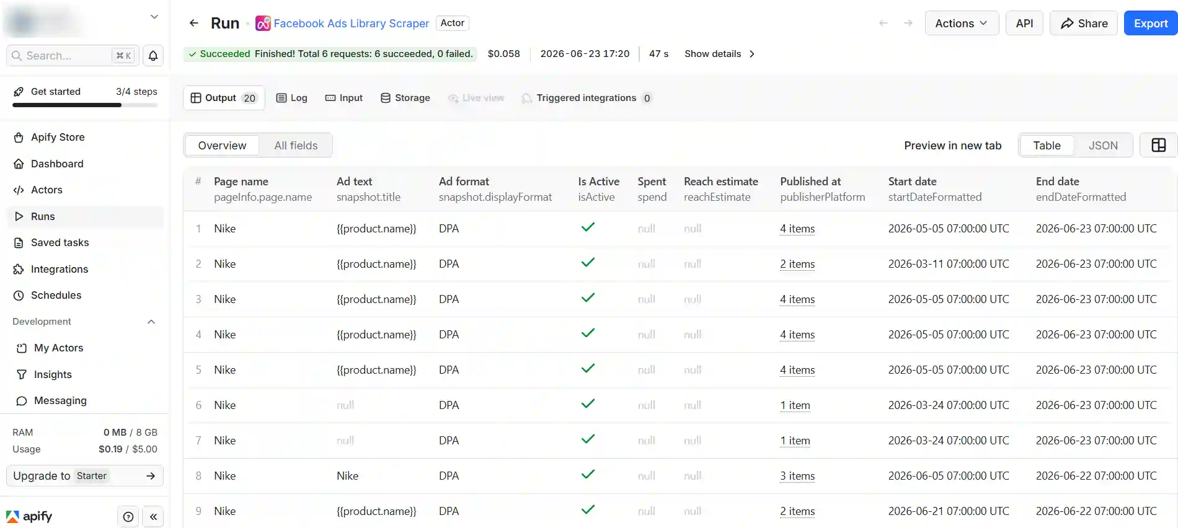Switch to the Output tab

(224, 98)
